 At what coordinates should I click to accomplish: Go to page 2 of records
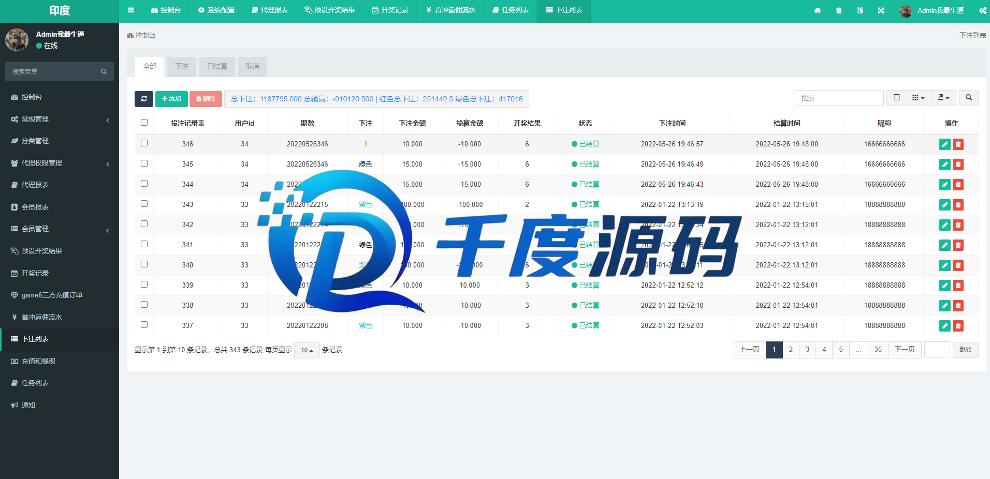click(x=791, y=350)
